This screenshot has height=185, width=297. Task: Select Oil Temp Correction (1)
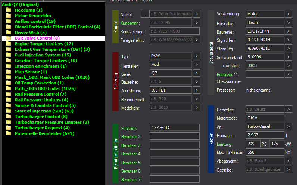(x=39, y=83)
